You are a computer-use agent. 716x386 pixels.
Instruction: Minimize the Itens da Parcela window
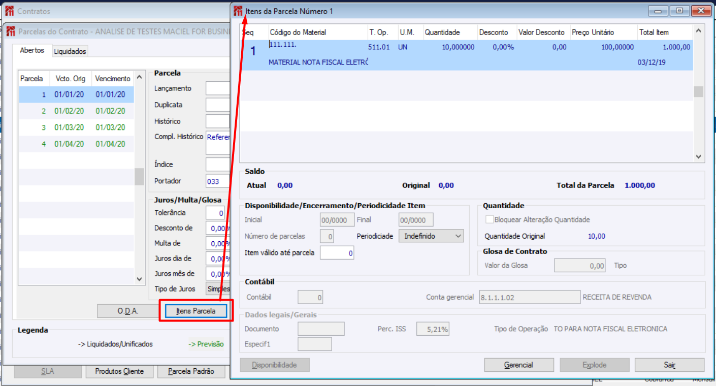659,10
